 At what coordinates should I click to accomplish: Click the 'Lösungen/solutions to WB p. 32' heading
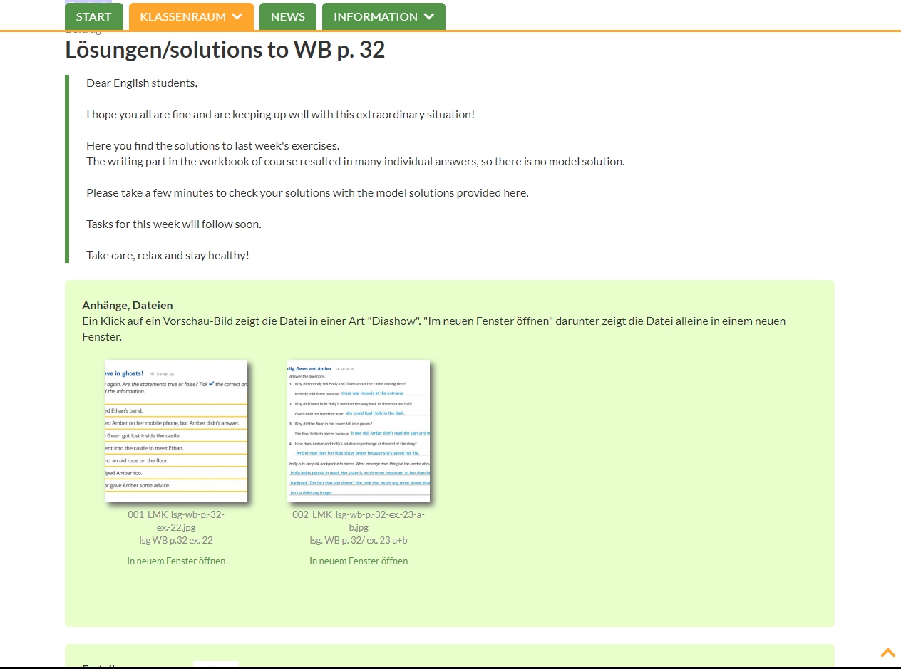click(x=225, y=50)
